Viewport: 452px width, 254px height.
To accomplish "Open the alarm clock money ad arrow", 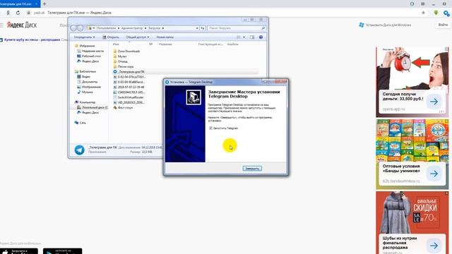I will click(x=434, y=102).
